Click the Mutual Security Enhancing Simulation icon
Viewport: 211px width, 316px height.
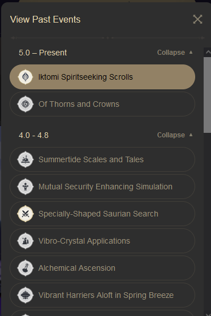(x=25, y=187)
